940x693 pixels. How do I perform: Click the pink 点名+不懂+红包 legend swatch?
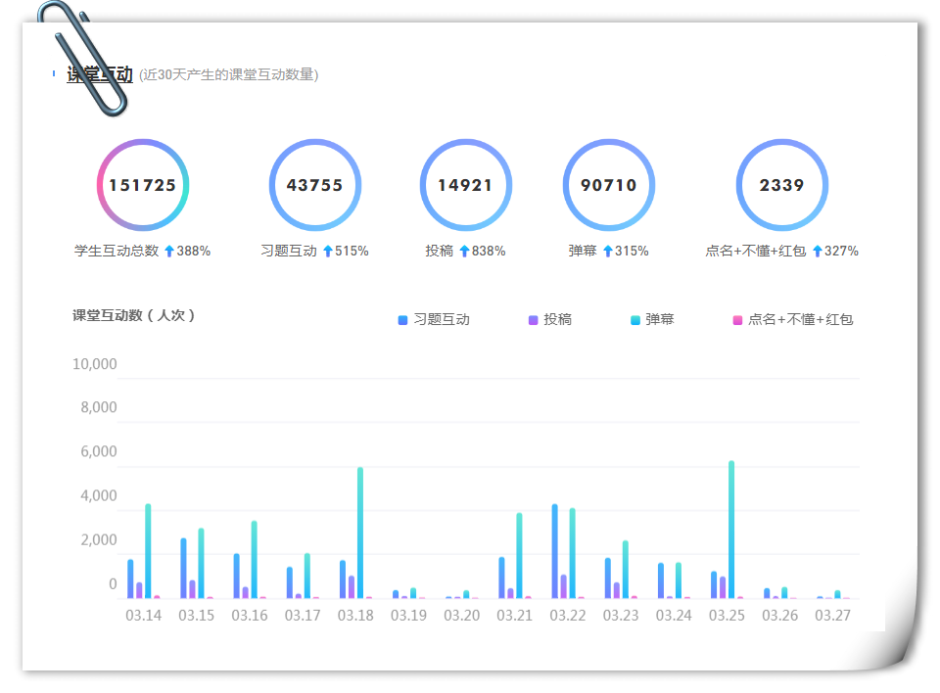pyautogui.click(x=738, y=320)
